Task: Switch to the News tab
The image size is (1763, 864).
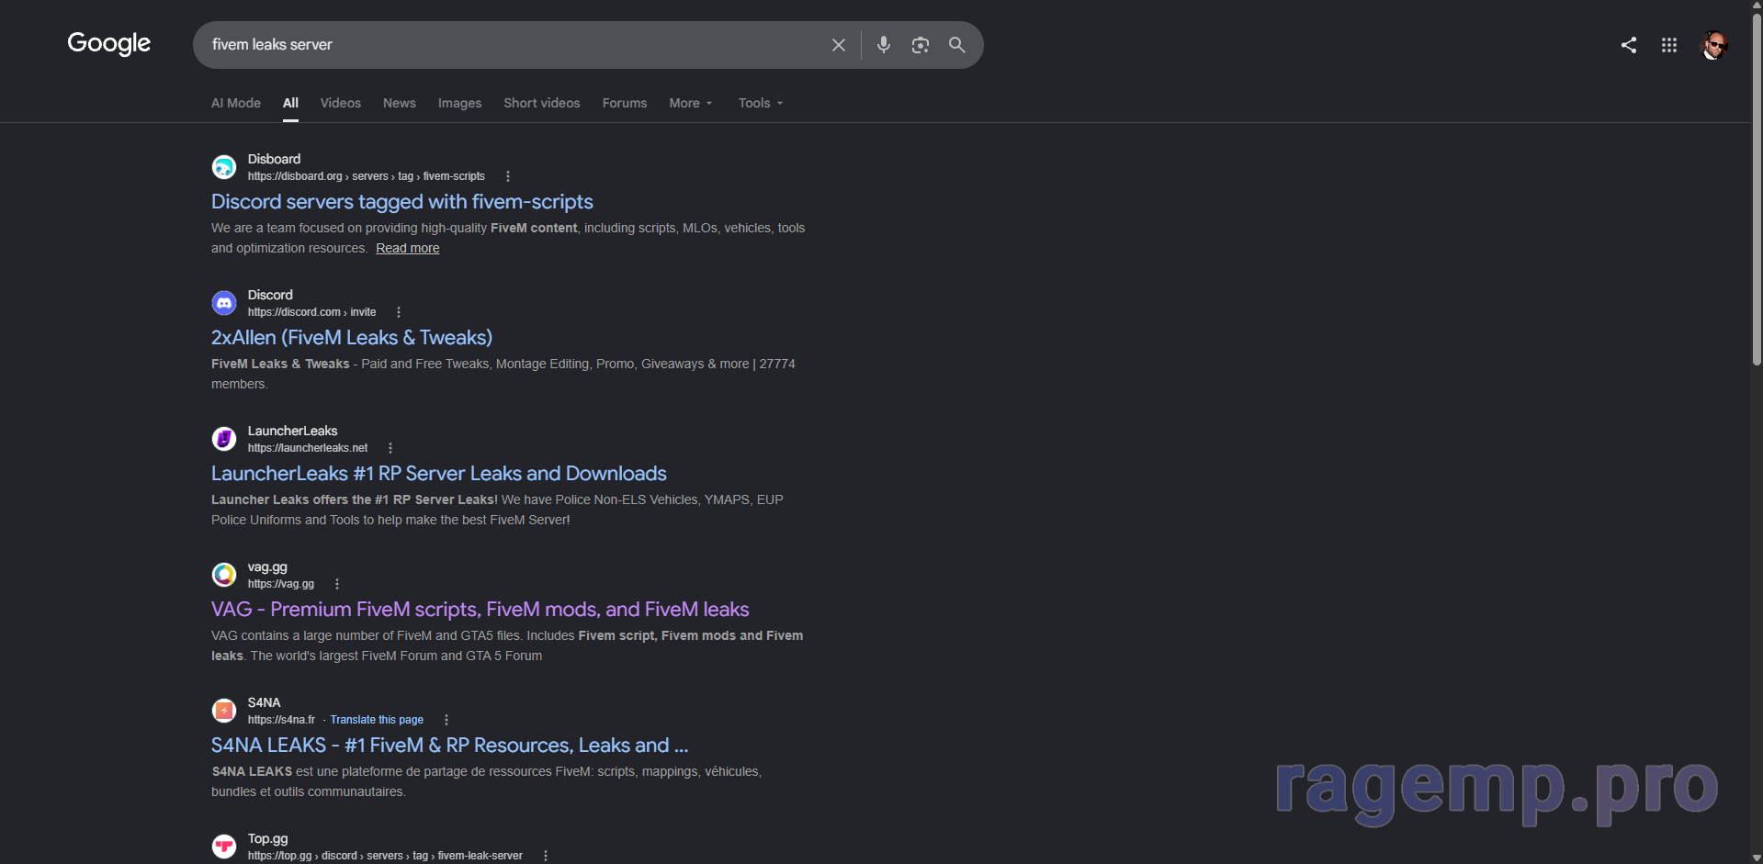Action: [400, 103]
